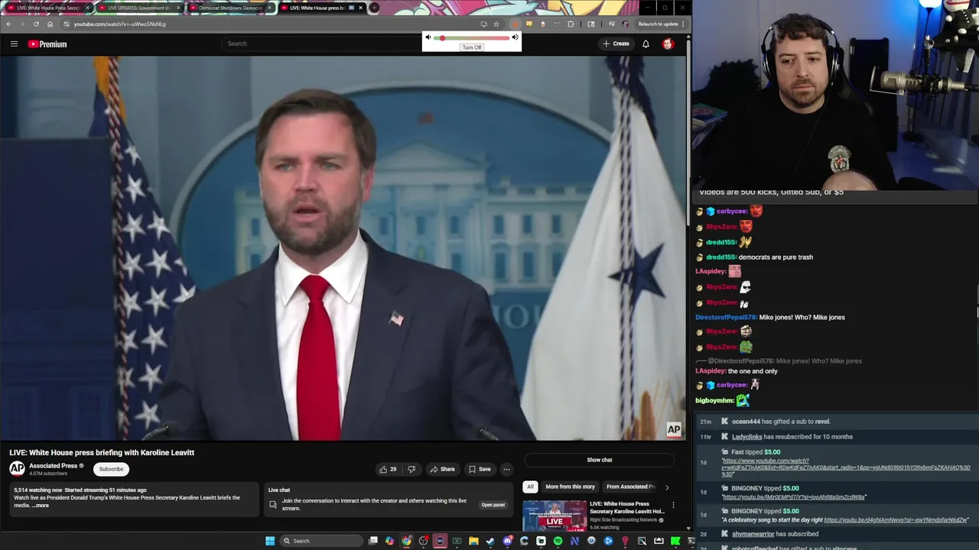Click '5,514 watching now' text
The image size is (979, 550).
coord(37,490)
